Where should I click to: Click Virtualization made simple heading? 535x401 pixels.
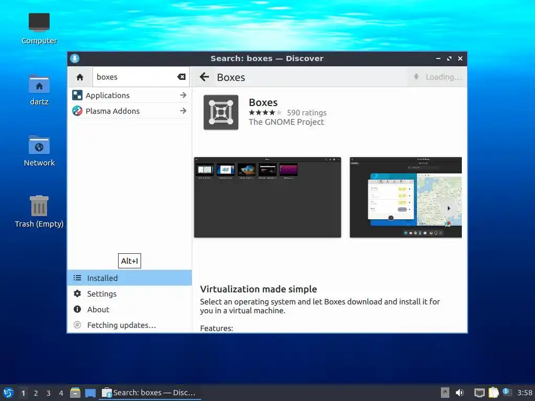tap(258, 289)
